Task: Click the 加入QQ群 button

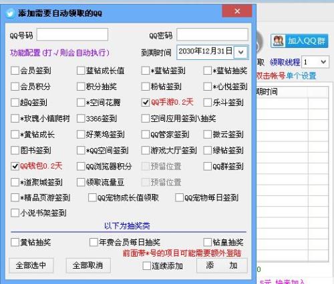Action: pyautogui.click(x=299, y=41)
